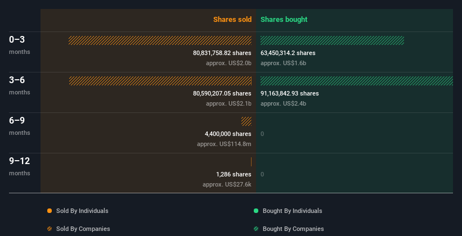This screenshot has height=236, width=462.
Task: Select the green 3–6 months bought bar
Action: pyautogui.click(x=357, y=80)
